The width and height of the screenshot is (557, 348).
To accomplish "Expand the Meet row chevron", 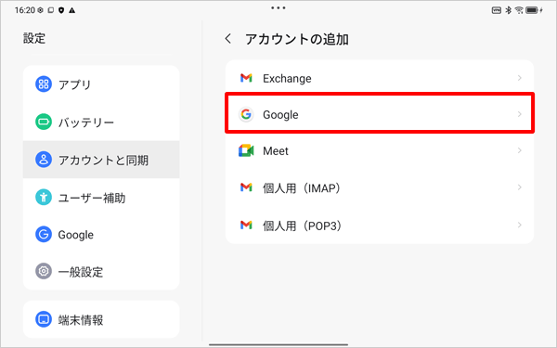I will coord(519,150).
